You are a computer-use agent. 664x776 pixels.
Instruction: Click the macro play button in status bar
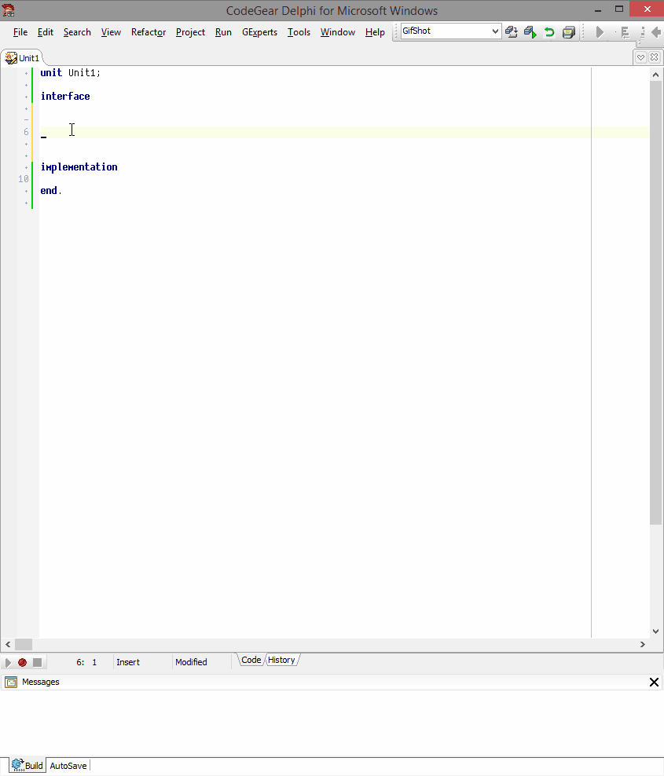click(9, 662)
